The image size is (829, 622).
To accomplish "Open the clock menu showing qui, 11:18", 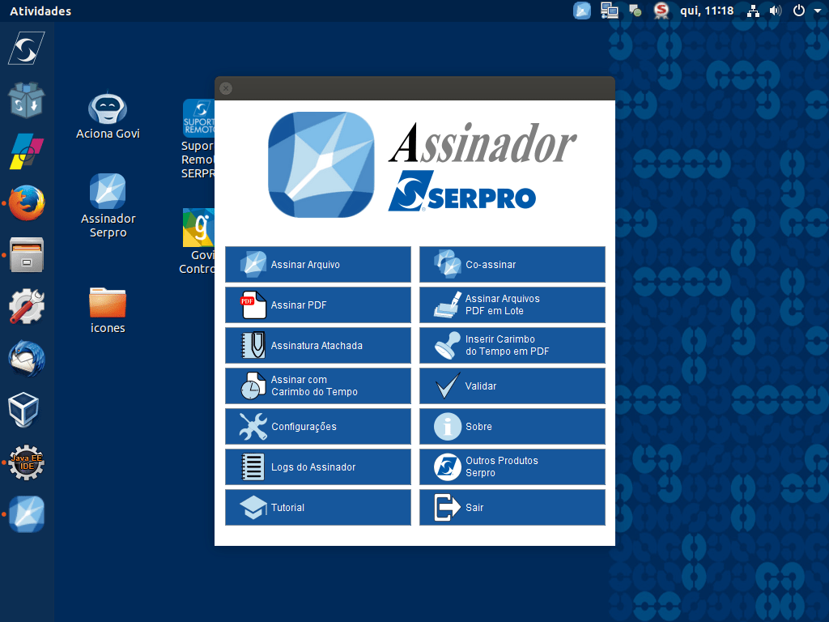I will pos(707,11).
